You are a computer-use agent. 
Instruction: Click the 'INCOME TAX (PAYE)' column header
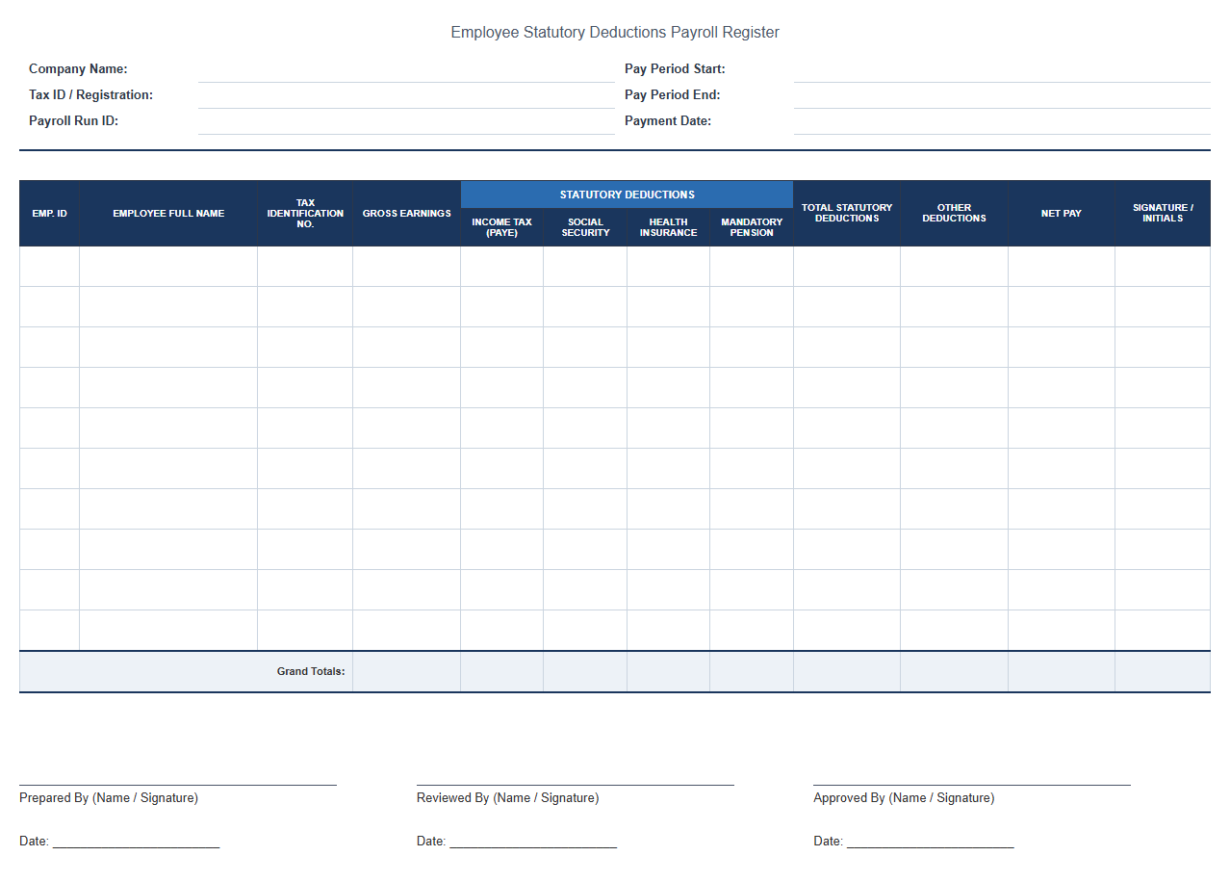[502, 227]
